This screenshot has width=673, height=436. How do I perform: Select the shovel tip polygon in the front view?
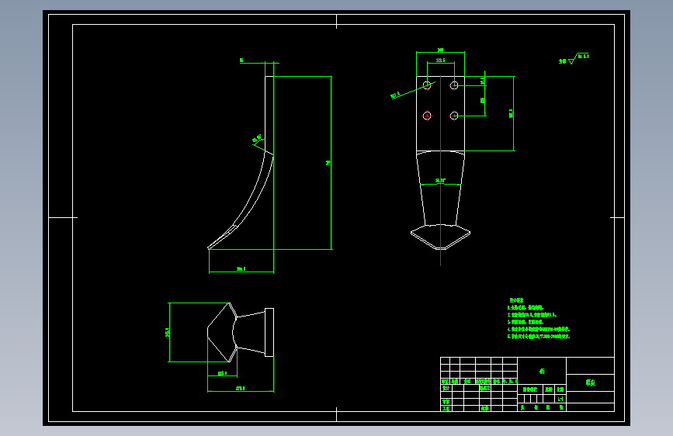tap(440, 237)
